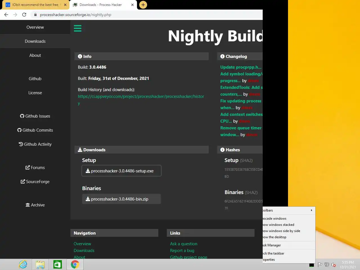Go back with the browser back arrow
360x270 pixels.
[x=6, y=15]
